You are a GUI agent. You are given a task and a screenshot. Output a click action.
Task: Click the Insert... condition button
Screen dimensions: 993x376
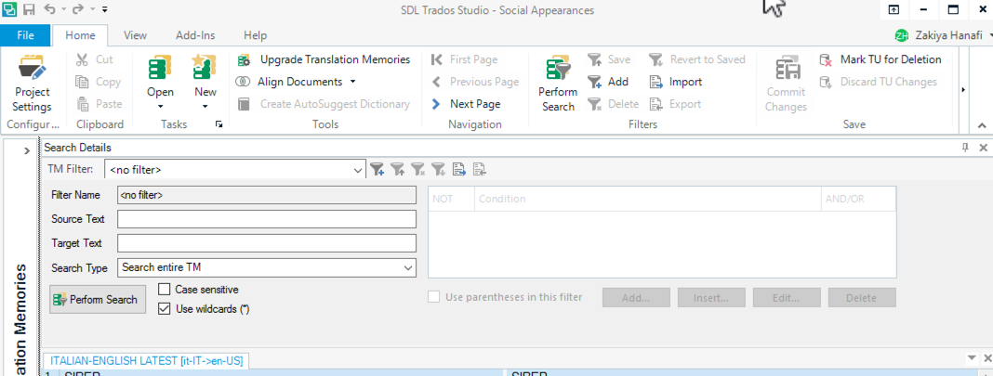711,298
